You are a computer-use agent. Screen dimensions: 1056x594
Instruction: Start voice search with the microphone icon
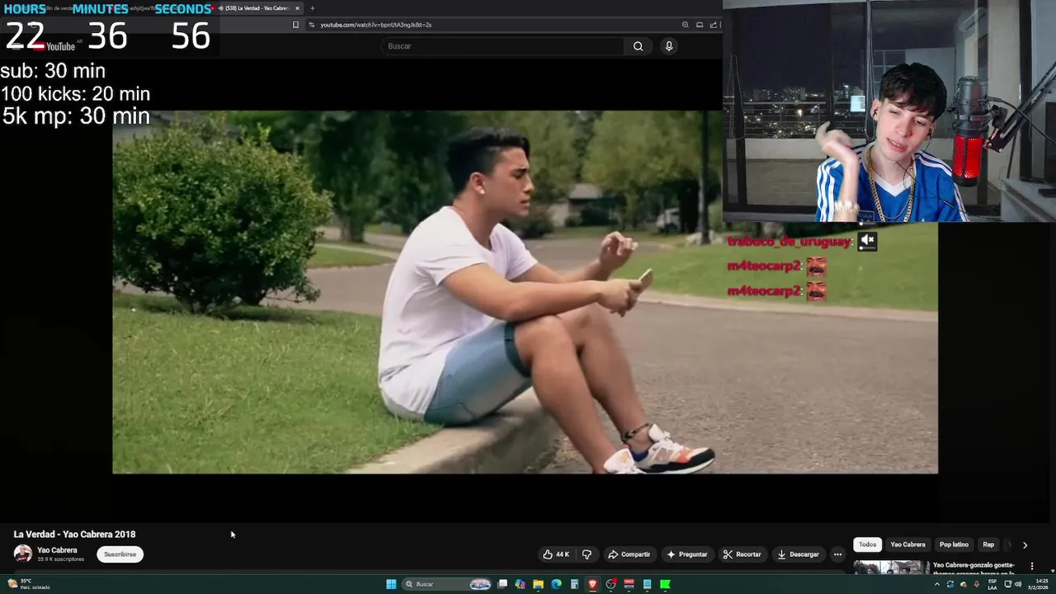point(669,46)
